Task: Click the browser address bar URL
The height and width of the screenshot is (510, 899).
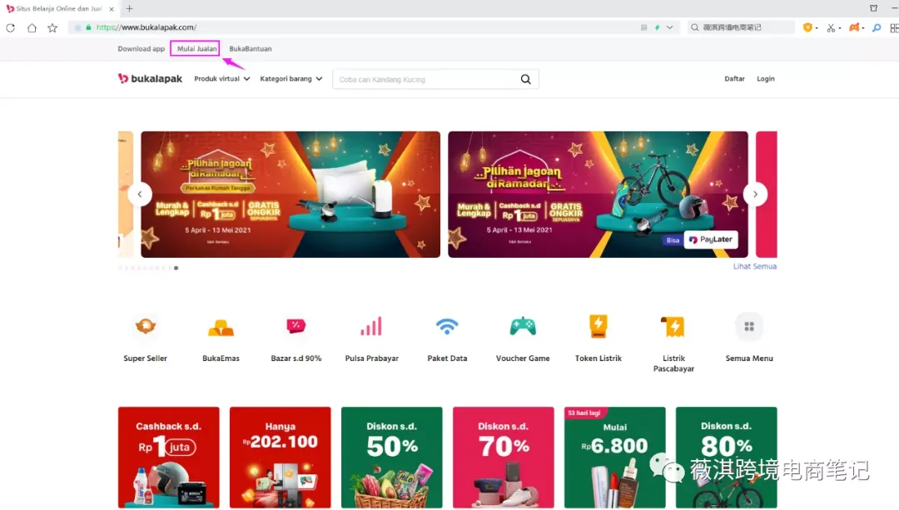Action: click(147, 27)
